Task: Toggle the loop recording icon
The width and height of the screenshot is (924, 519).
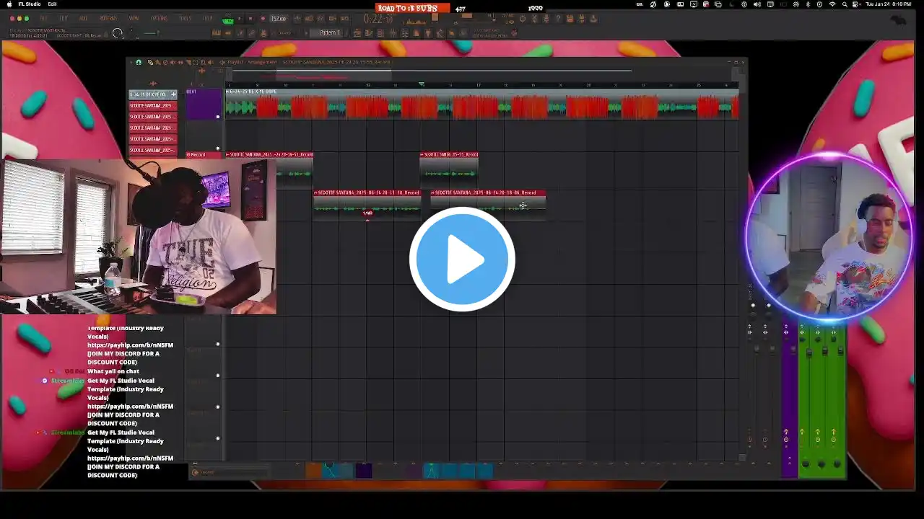Action: tap(344, 19)
